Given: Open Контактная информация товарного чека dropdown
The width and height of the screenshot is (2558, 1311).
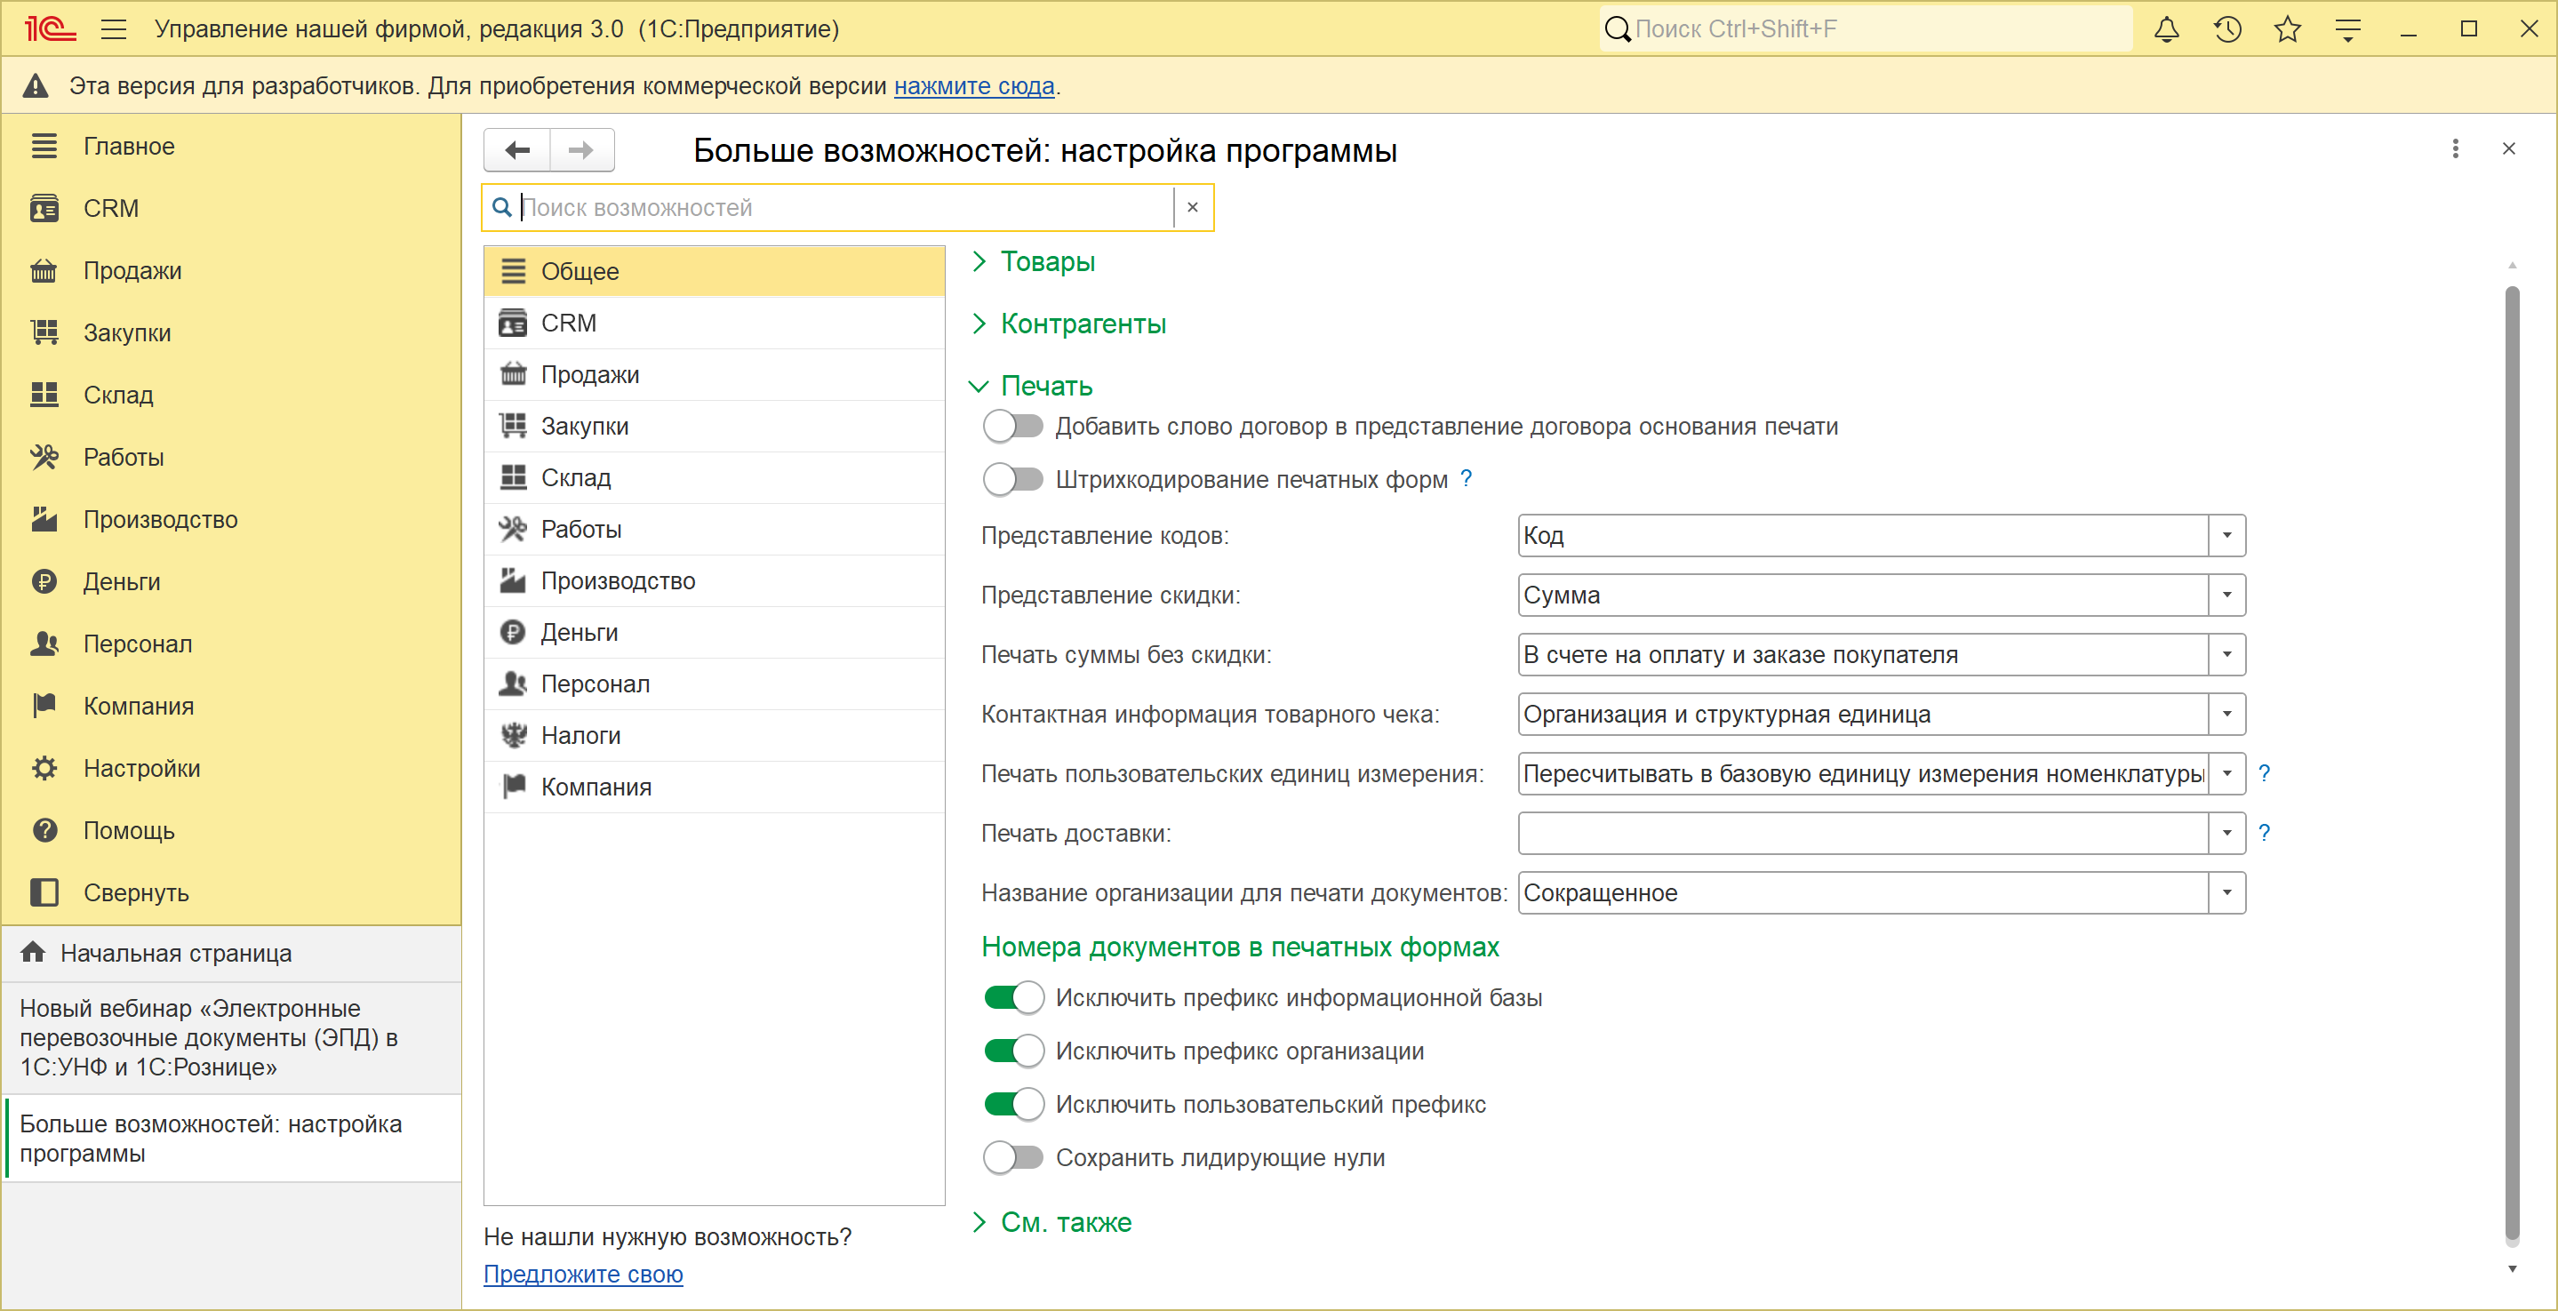Looking at the screenshot, I should pyautogui.click(x=2227, y=714).
